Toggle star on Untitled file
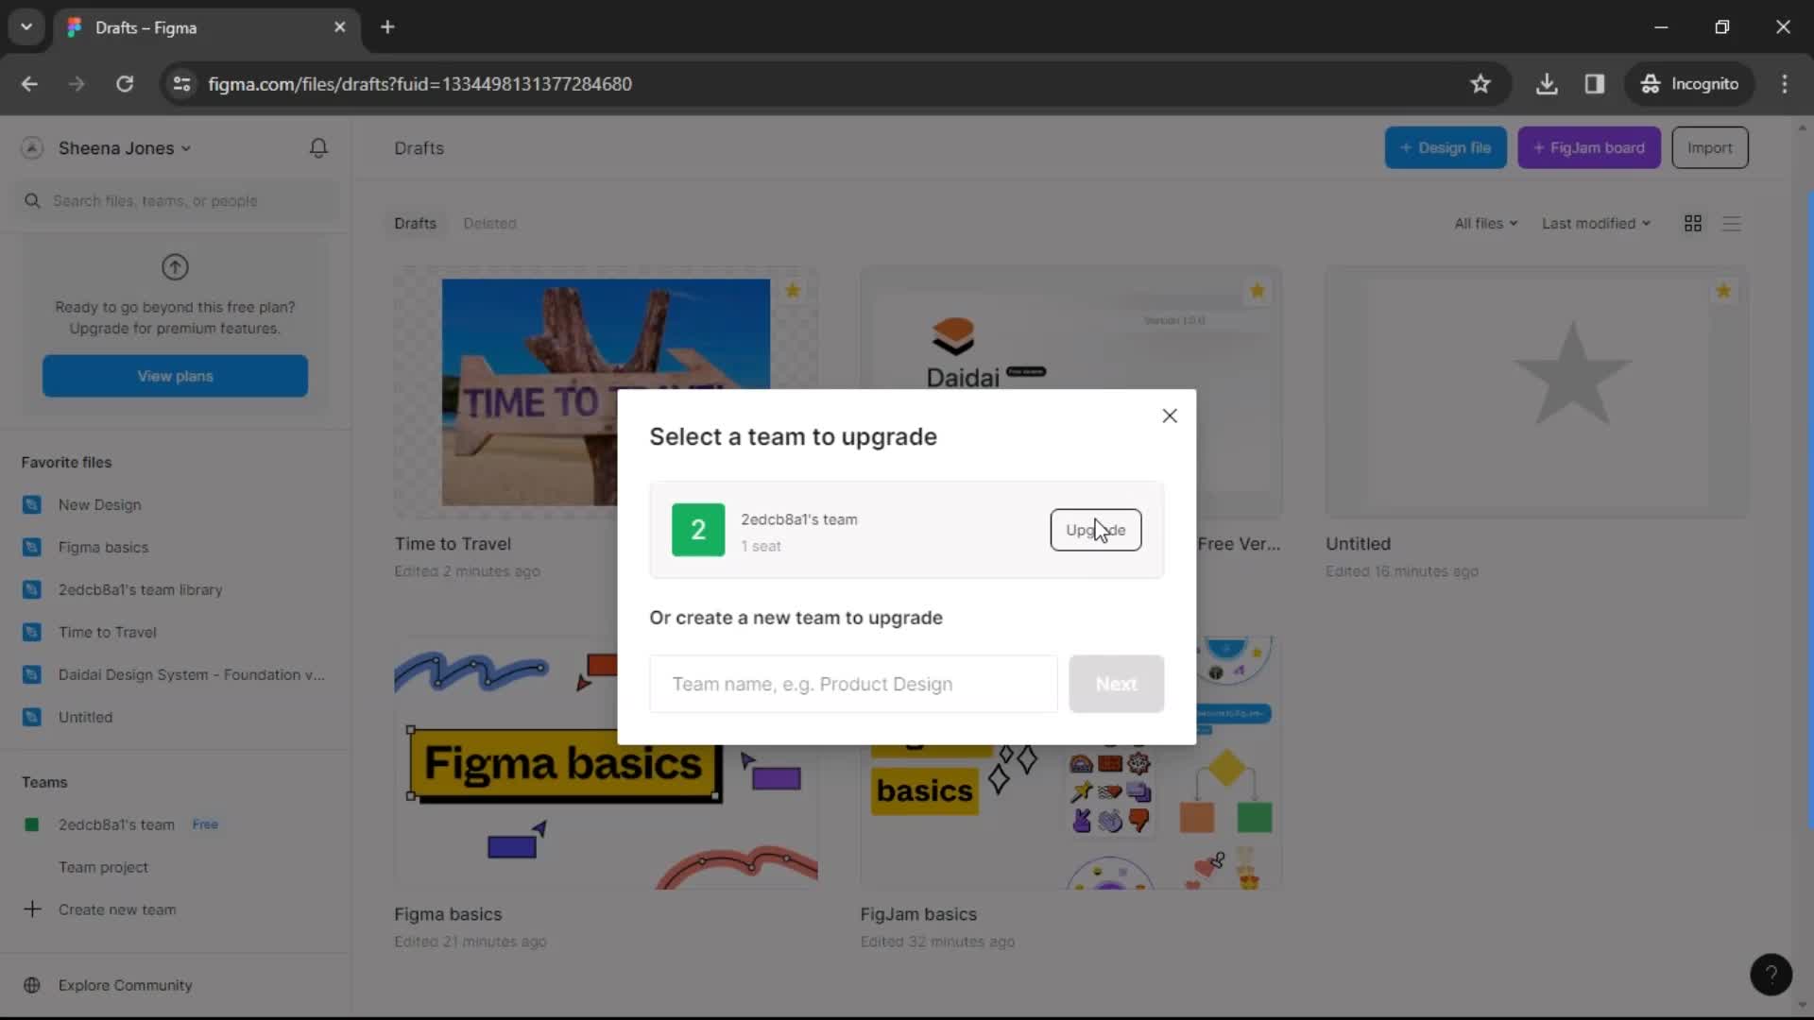This screenshot has height=1020, width=1814. coord(1723,290)
